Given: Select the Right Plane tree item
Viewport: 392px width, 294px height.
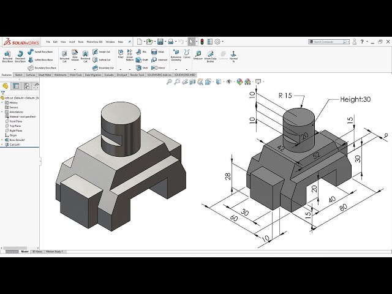Looking at the screenshot, I should point(13,130).
